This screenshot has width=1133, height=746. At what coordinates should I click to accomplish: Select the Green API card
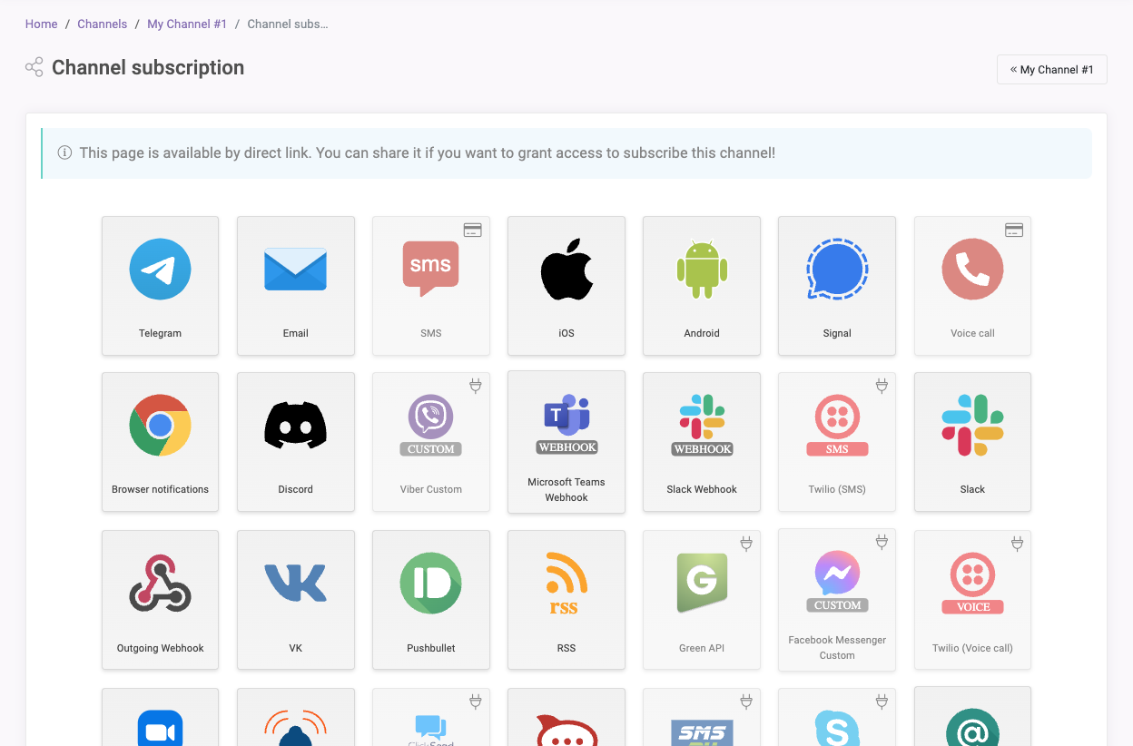(x=701, y=600)
